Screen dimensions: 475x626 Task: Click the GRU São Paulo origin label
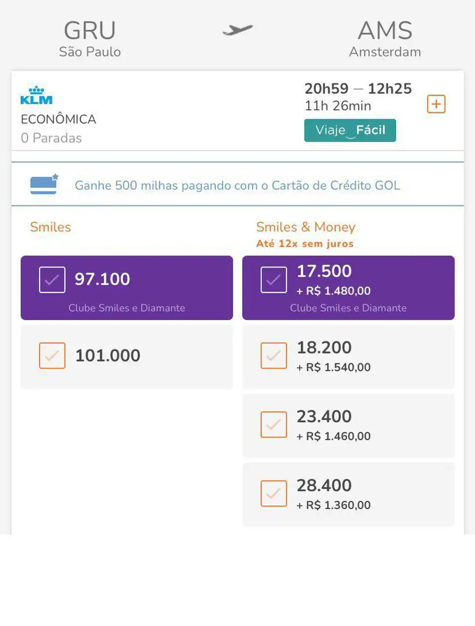90,39
